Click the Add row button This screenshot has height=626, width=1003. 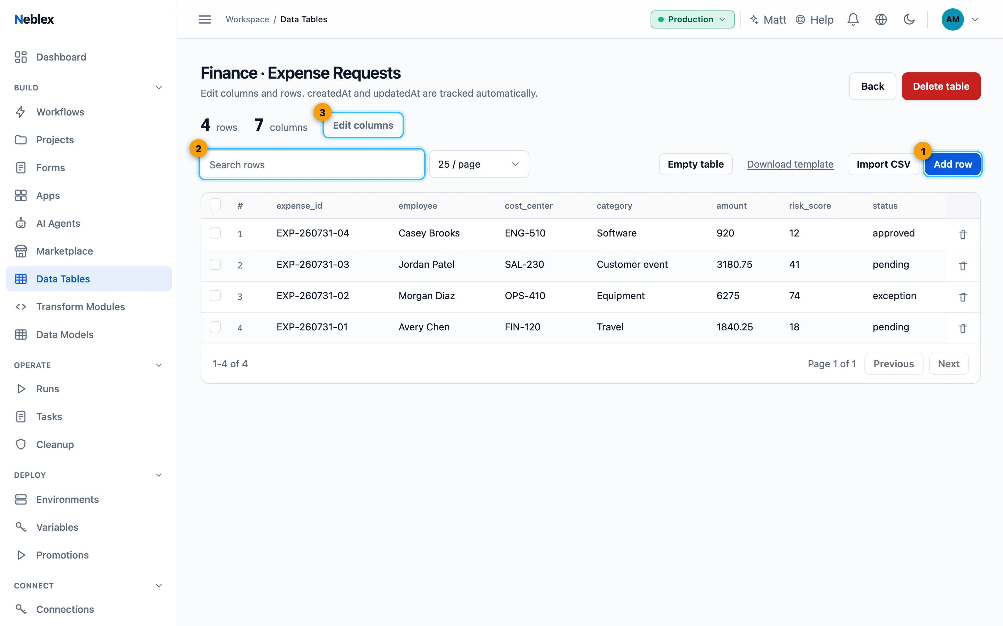click(953, 164)
